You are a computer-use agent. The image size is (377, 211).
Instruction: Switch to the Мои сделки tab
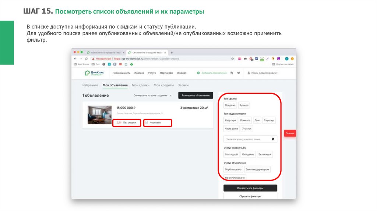point(140,85)
